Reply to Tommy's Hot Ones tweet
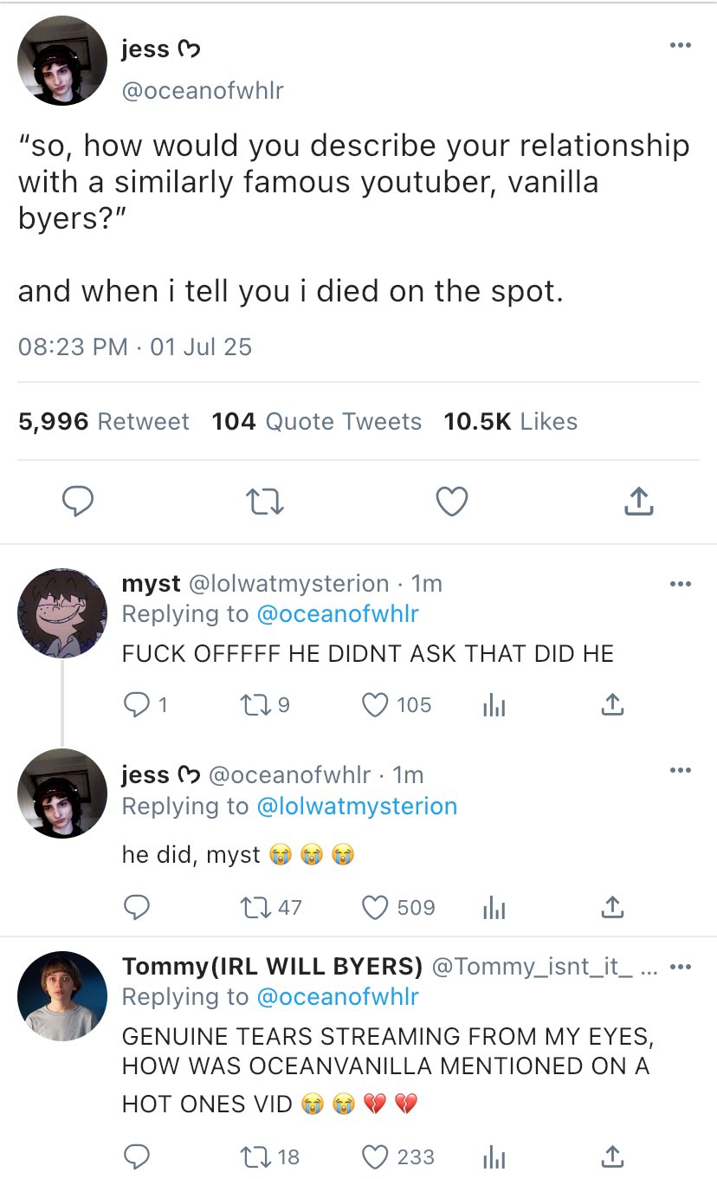Screen dimensions: 717x1179 tap(134, 1157)
